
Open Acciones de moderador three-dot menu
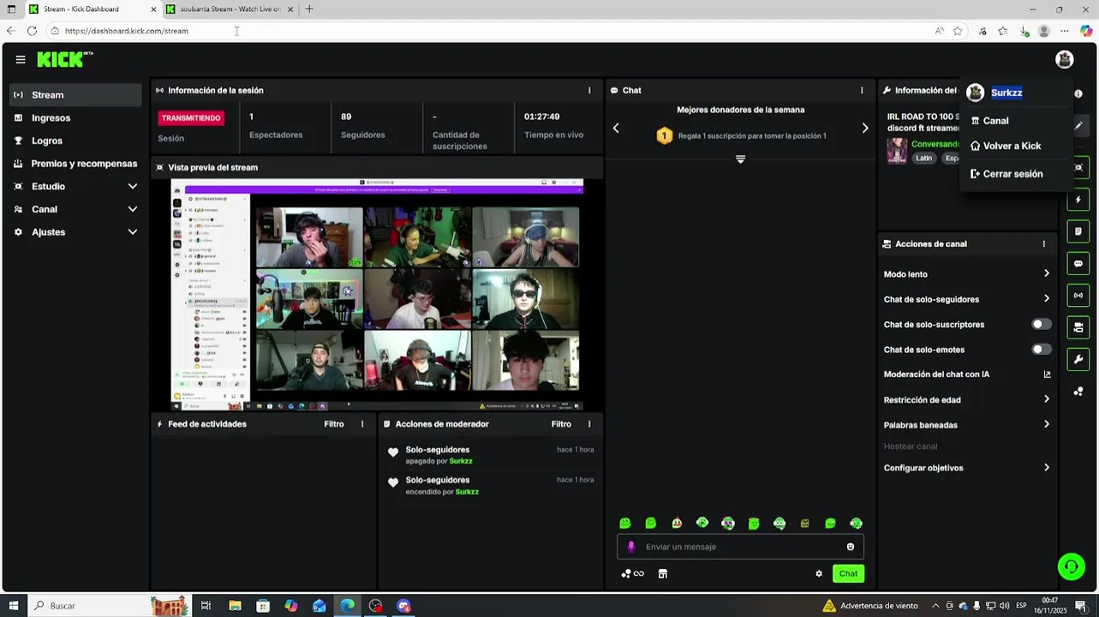click(589, 424)
